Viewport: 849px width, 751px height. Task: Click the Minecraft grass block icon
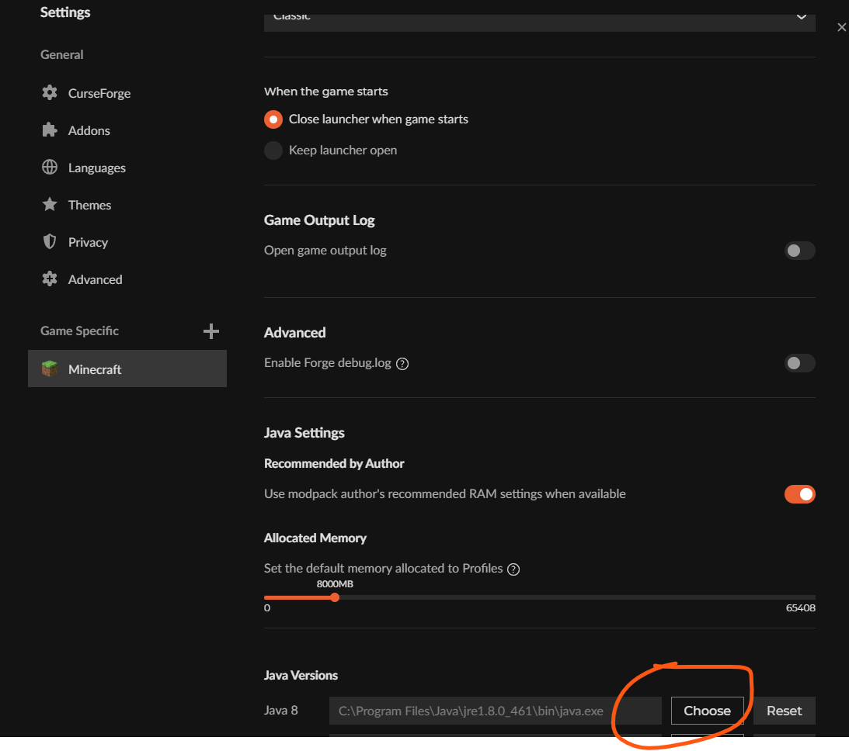tap(50, 369)
